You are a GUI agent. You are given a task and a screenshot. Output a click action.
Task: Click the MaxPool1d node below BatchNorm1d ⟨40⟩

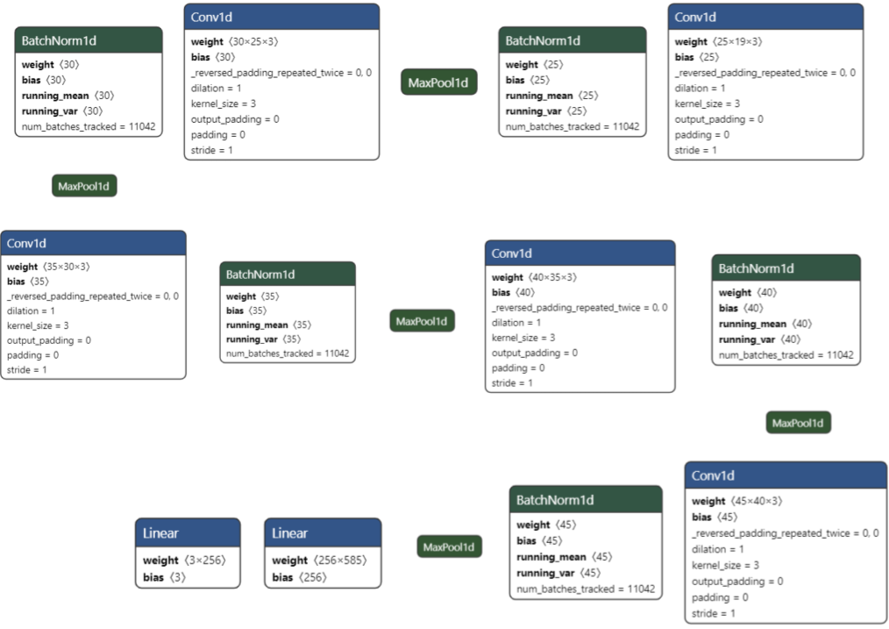point(798,423)
